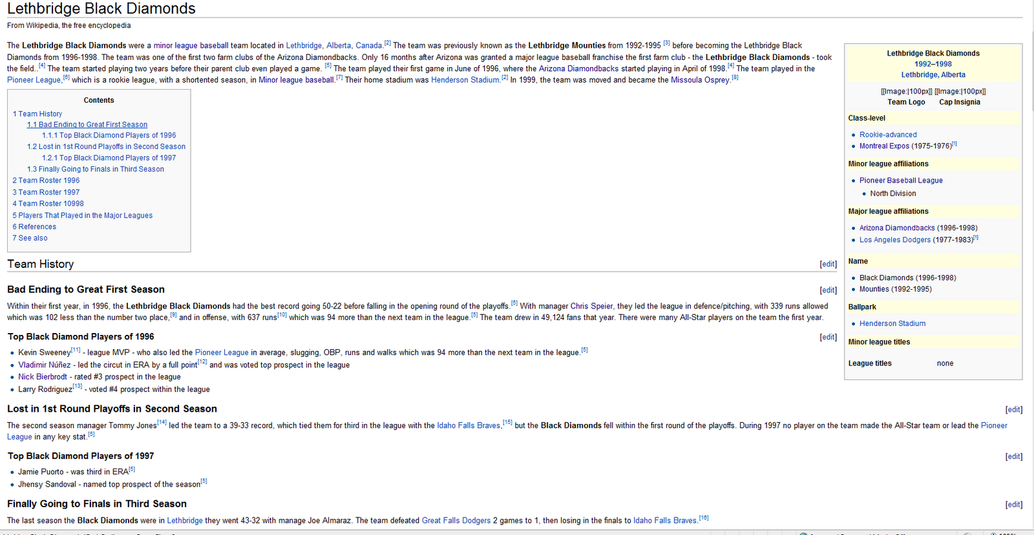Open Chris Speier manager link

coord(591,307)
